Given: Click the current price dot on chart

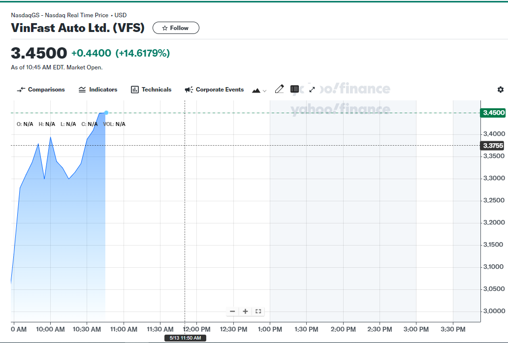Looking at the screenshot, I should [x=106, y=113].
